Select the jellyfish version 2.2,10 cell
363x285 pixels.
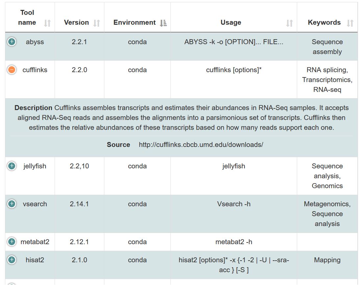79,166
